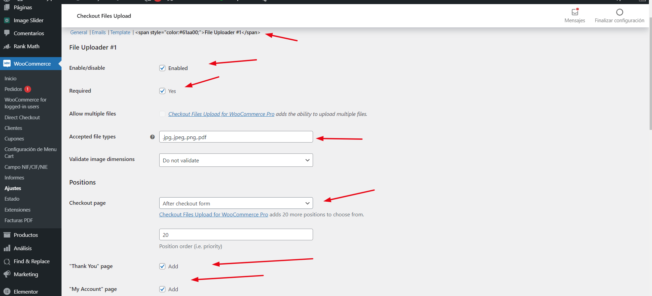Click the Comentarios speech bubble icon

point(7,33)
